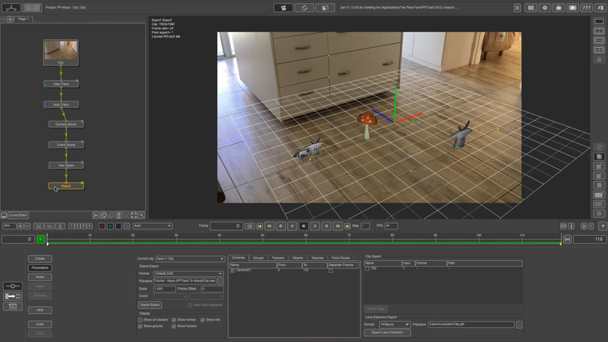The width and height of the screenshot is (608, 342).
Task: Click the Create button
Action: tap(40, 258)
